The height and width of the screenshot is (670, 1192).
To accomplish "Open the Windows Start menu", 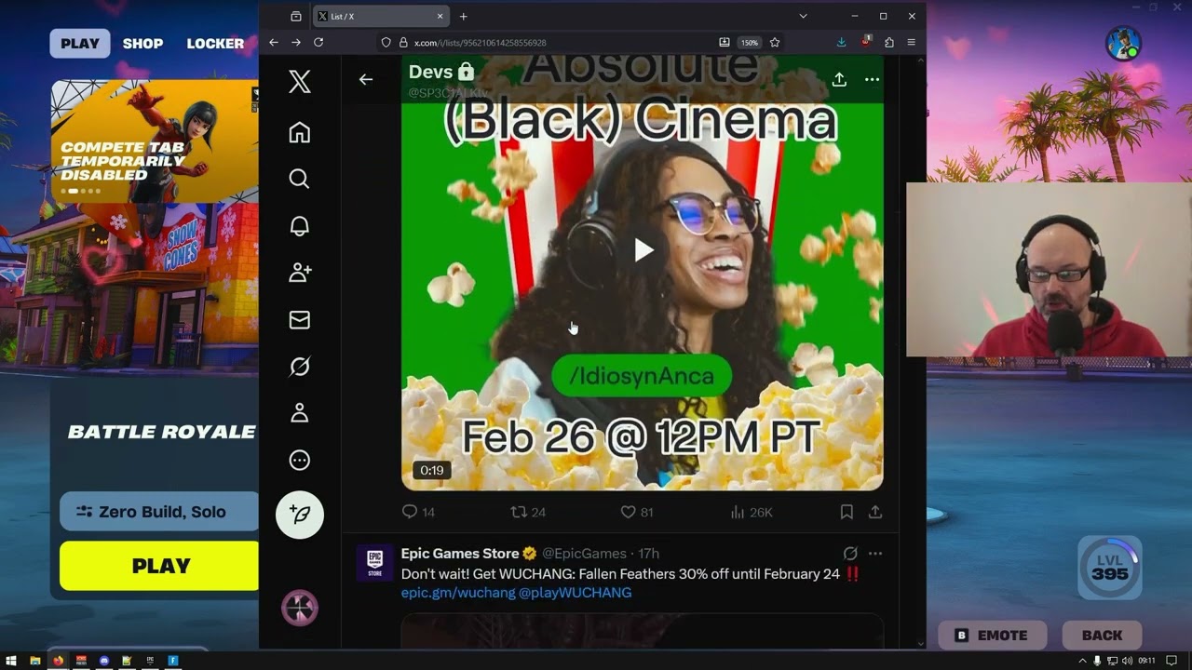I will tap(11, 661).
